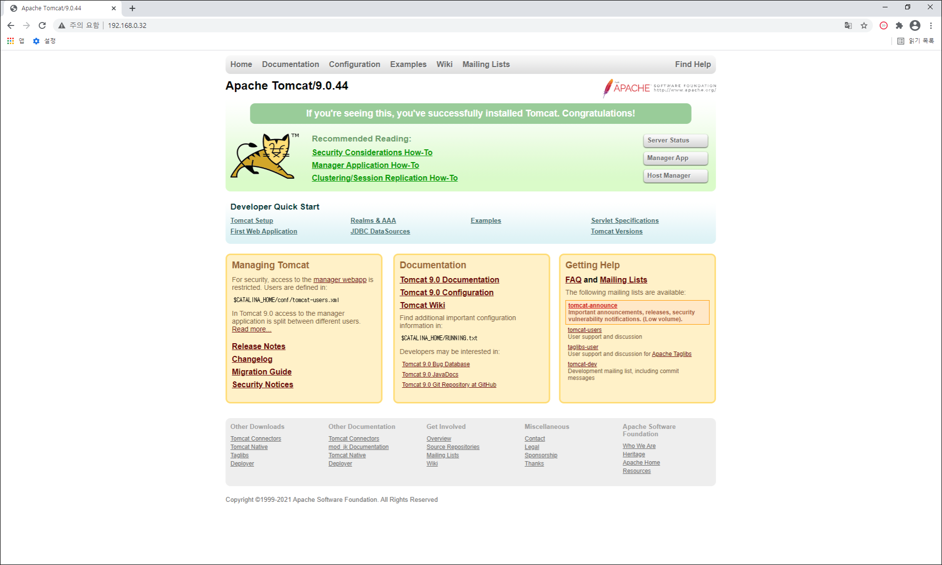
Task: Open the Release Notes link
Action: (x=258, y=347)
